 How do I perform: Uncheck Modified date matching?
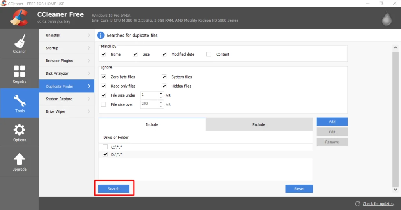(x=164, y=54)
